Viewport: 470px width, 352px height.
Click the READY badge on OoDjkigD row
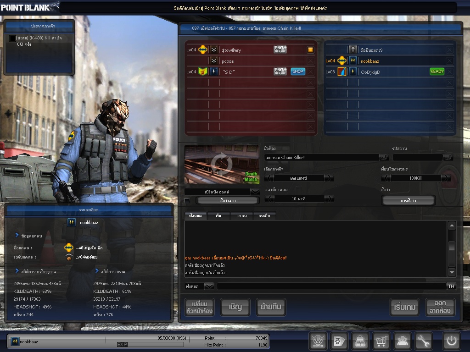(x=437, y=71)
